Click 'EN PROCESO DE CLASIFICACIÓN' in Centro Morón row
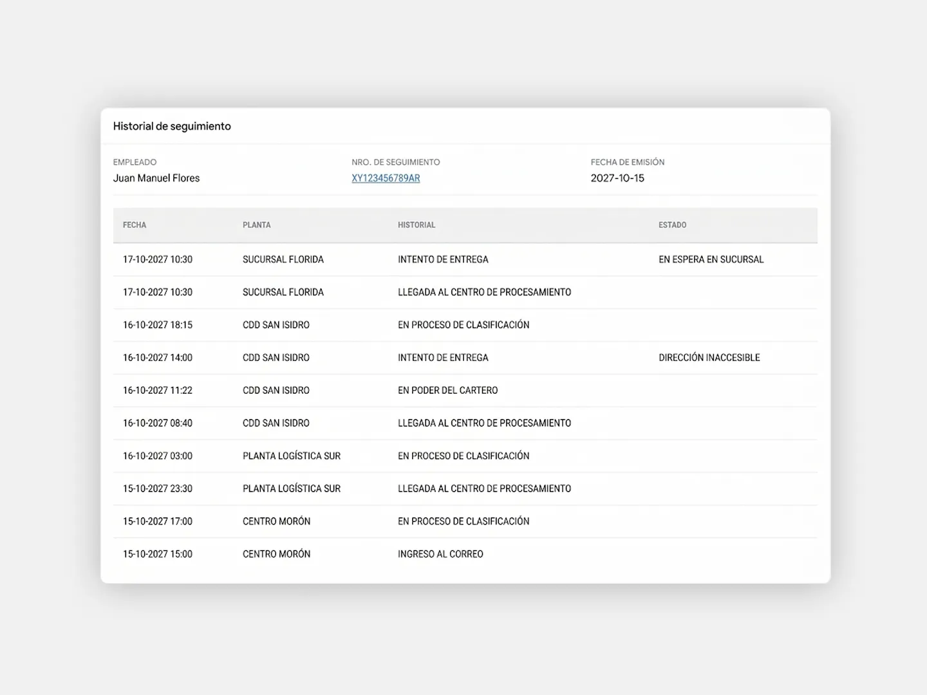Screen dimensions: 927x695 point(464,522)
